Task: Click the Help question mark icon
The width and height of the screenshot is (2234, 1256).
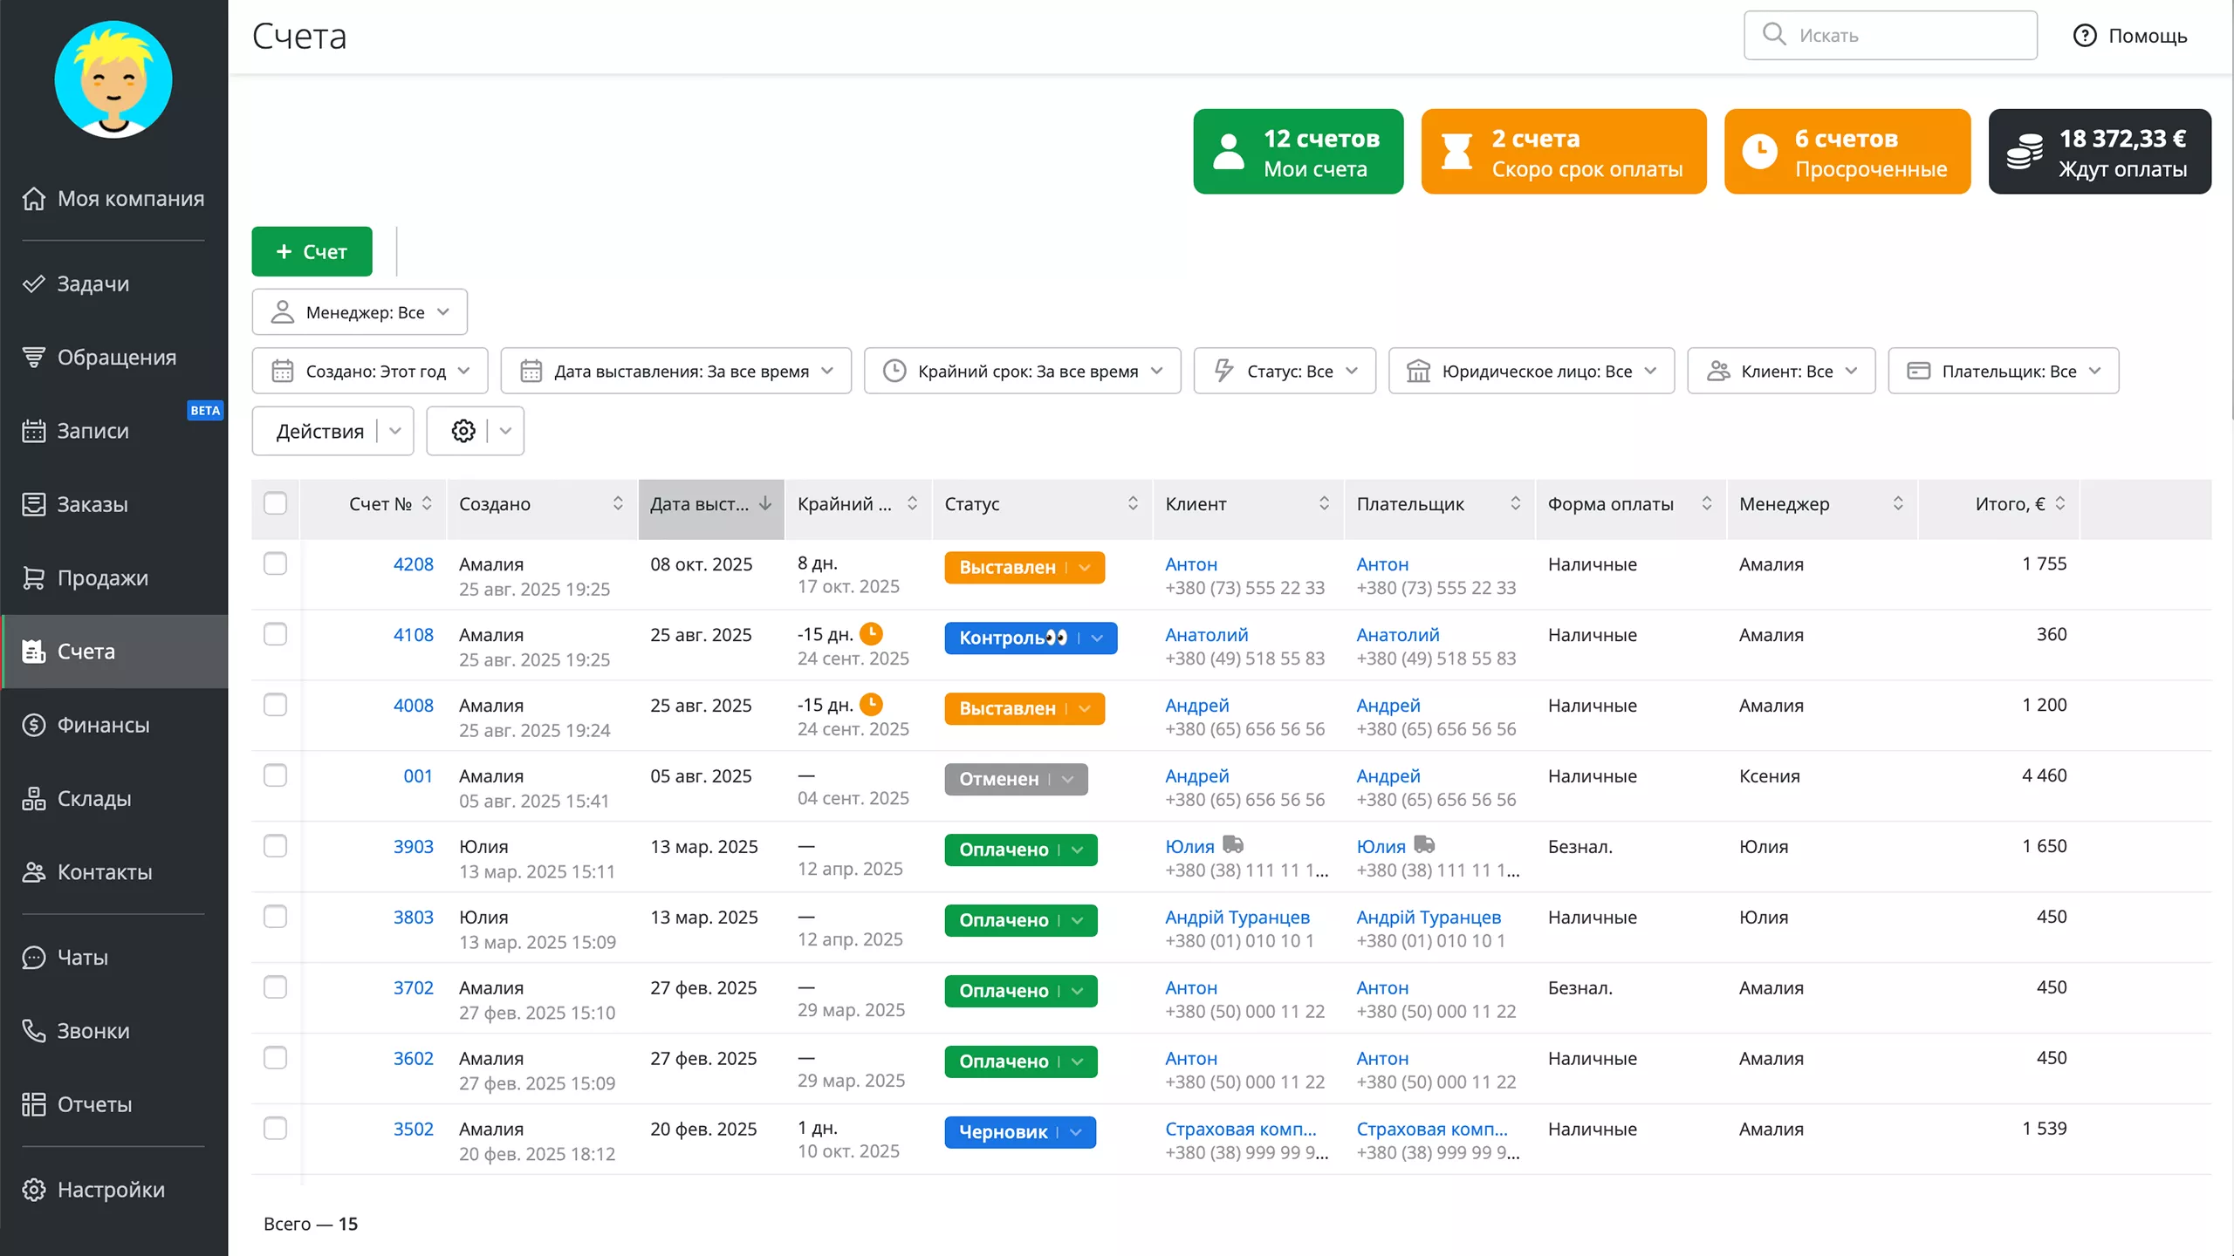Action: (x=2084, y=36)
